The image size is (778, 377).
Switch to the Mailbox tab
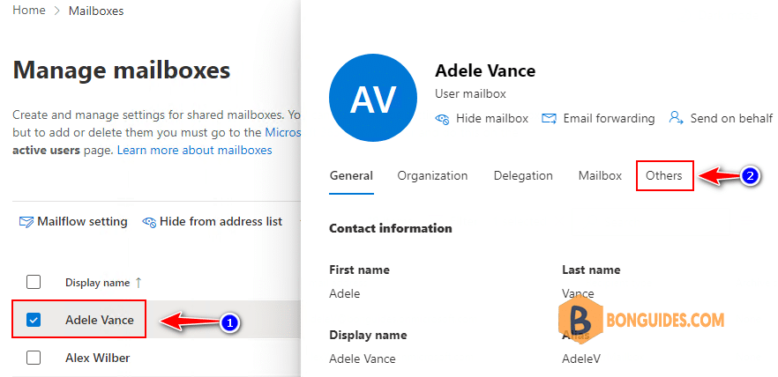tap(600, 176)
